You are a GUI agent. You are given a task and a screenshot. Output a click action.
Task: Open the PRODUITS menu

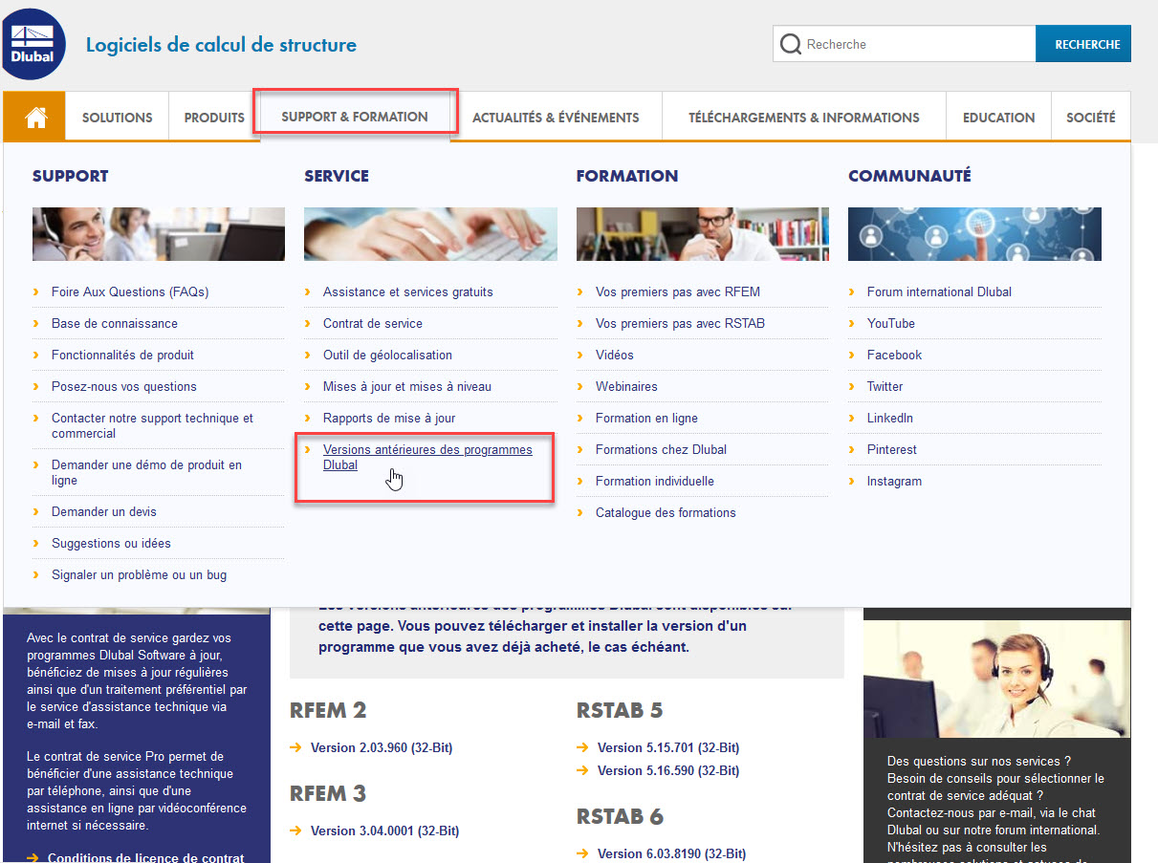[213, 117]
